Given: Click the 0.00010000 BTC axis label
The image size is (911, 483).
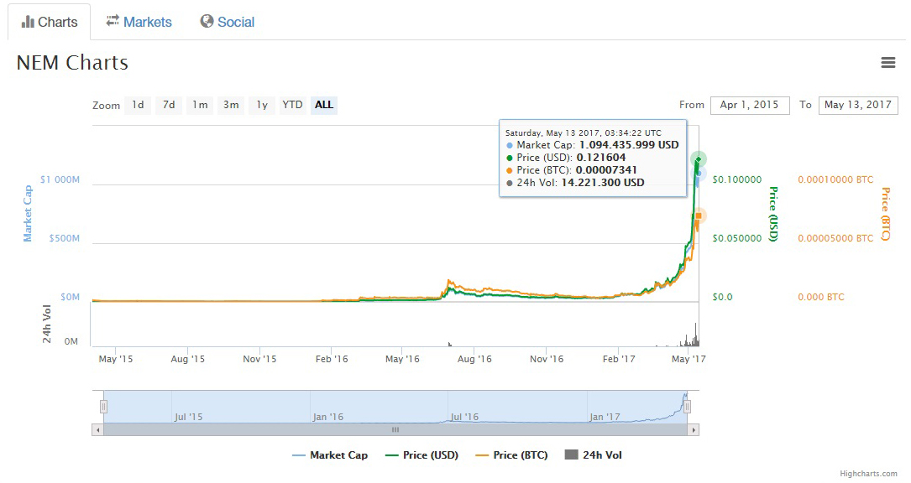Looking at the screenshot, I should 835,179.
